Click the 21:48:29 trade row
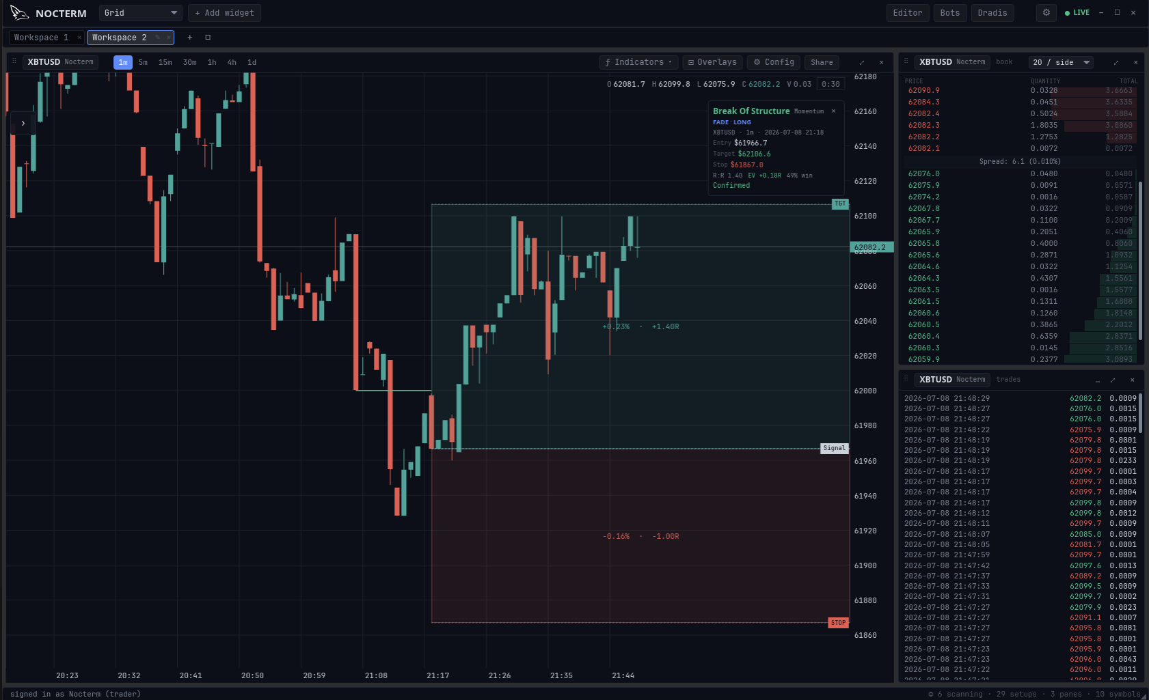The image size is (1149, 700). click(x=1020, y=398)
